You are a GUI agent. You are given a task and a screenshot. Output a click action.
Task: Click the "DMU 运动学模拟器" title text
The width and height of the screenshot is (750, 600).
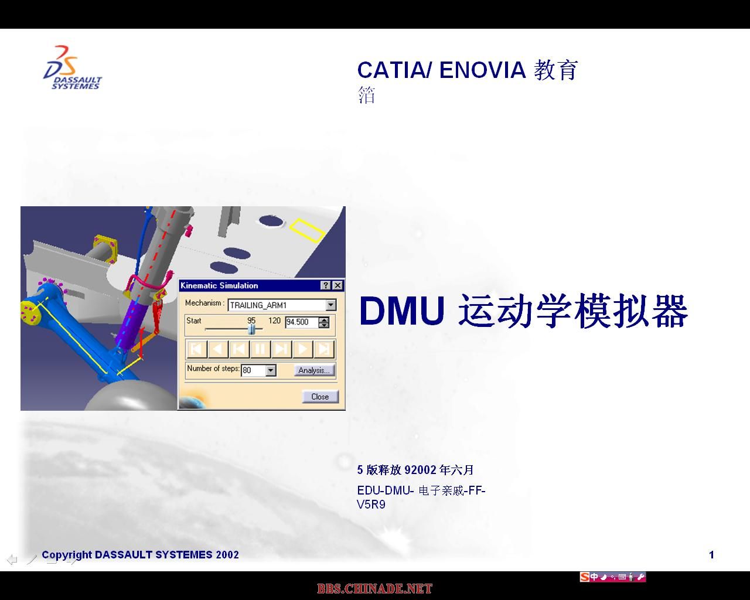523,311
